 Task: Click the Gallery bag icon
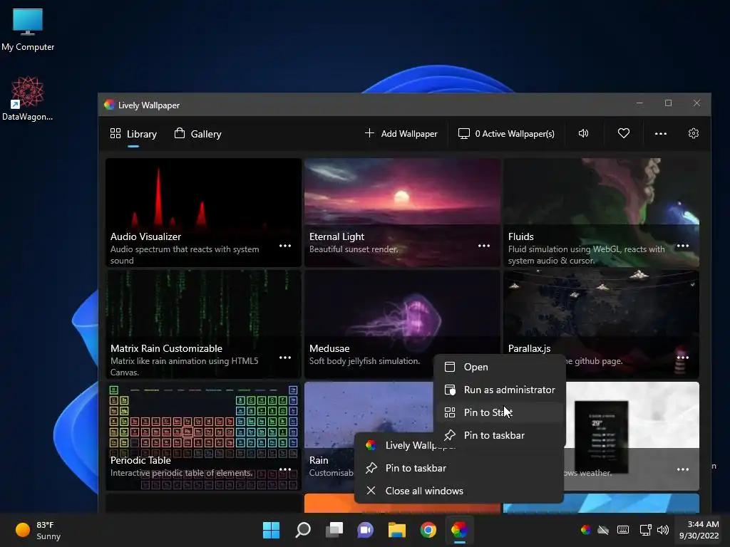pos(179,133)
